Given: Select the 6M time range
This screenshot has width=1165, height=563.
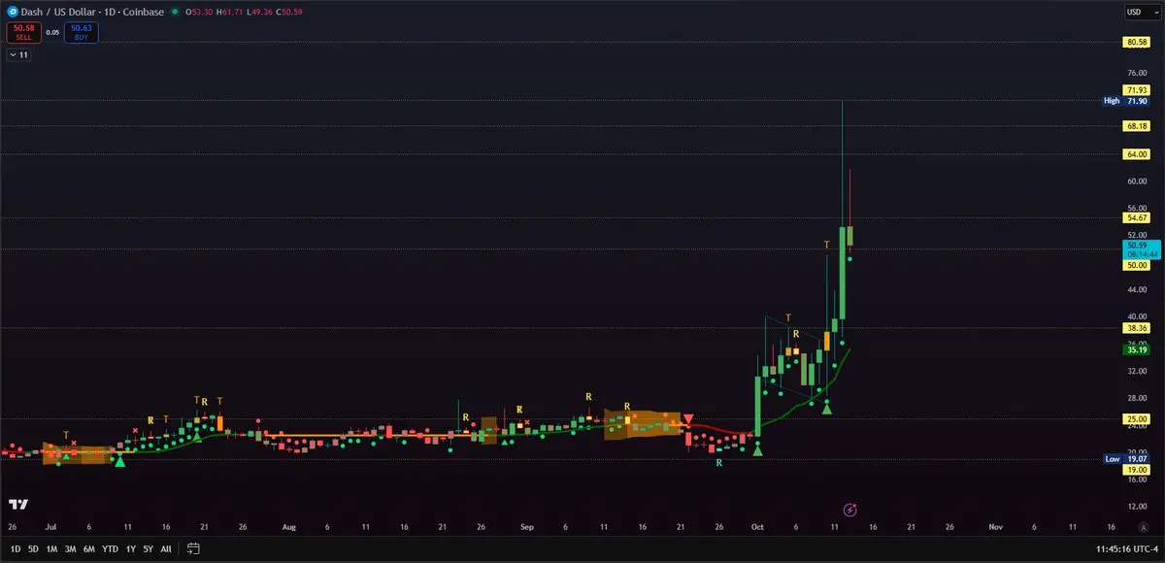Looking at the screenshot, I should click(88, 548).
